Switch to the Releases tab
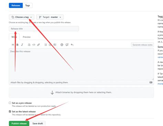This screenshot has width=163, height=126. (16, 6)
